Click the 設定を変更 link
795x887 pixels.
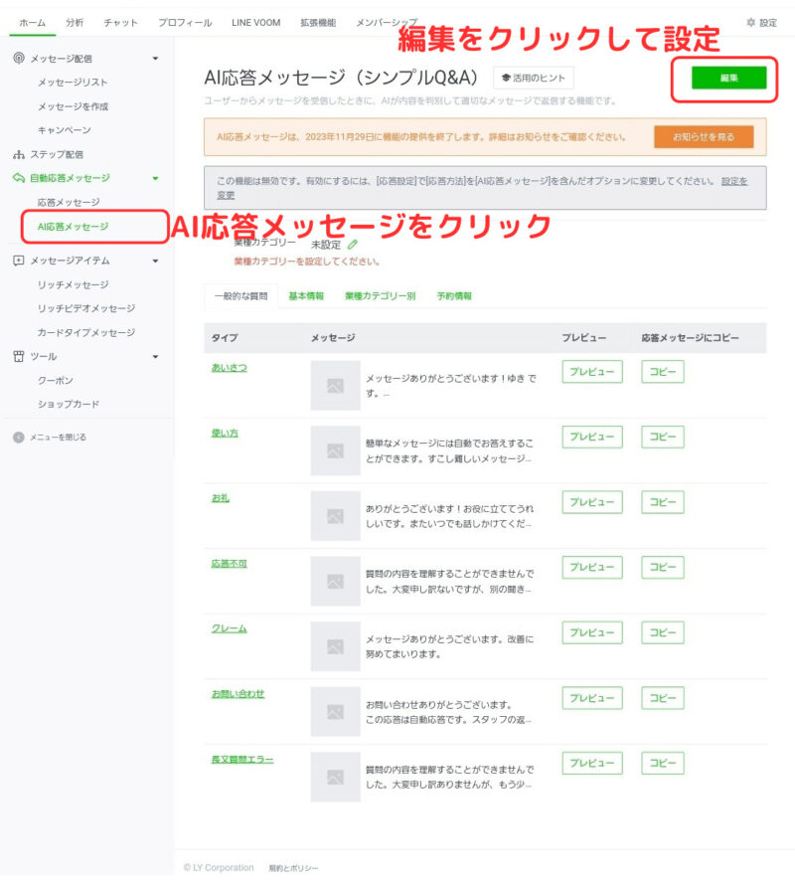coord(734,181)
